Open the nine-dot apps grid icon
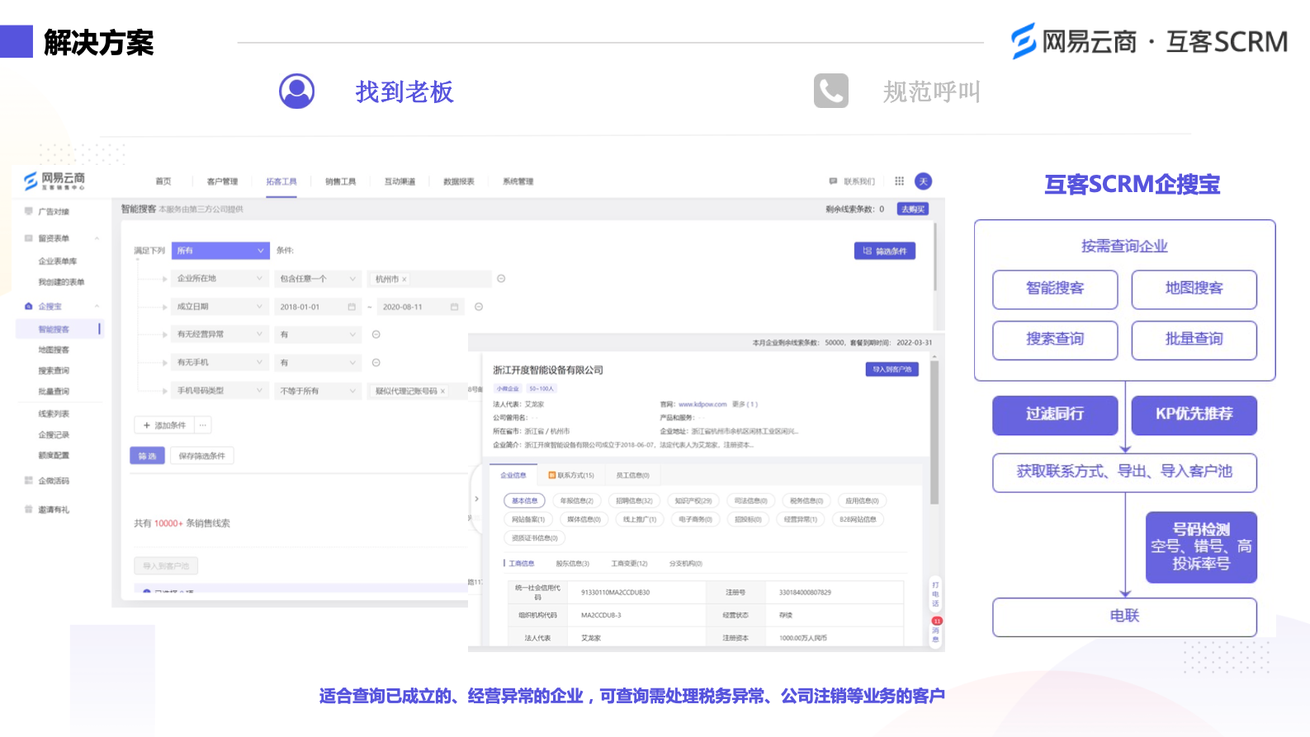 899,181
